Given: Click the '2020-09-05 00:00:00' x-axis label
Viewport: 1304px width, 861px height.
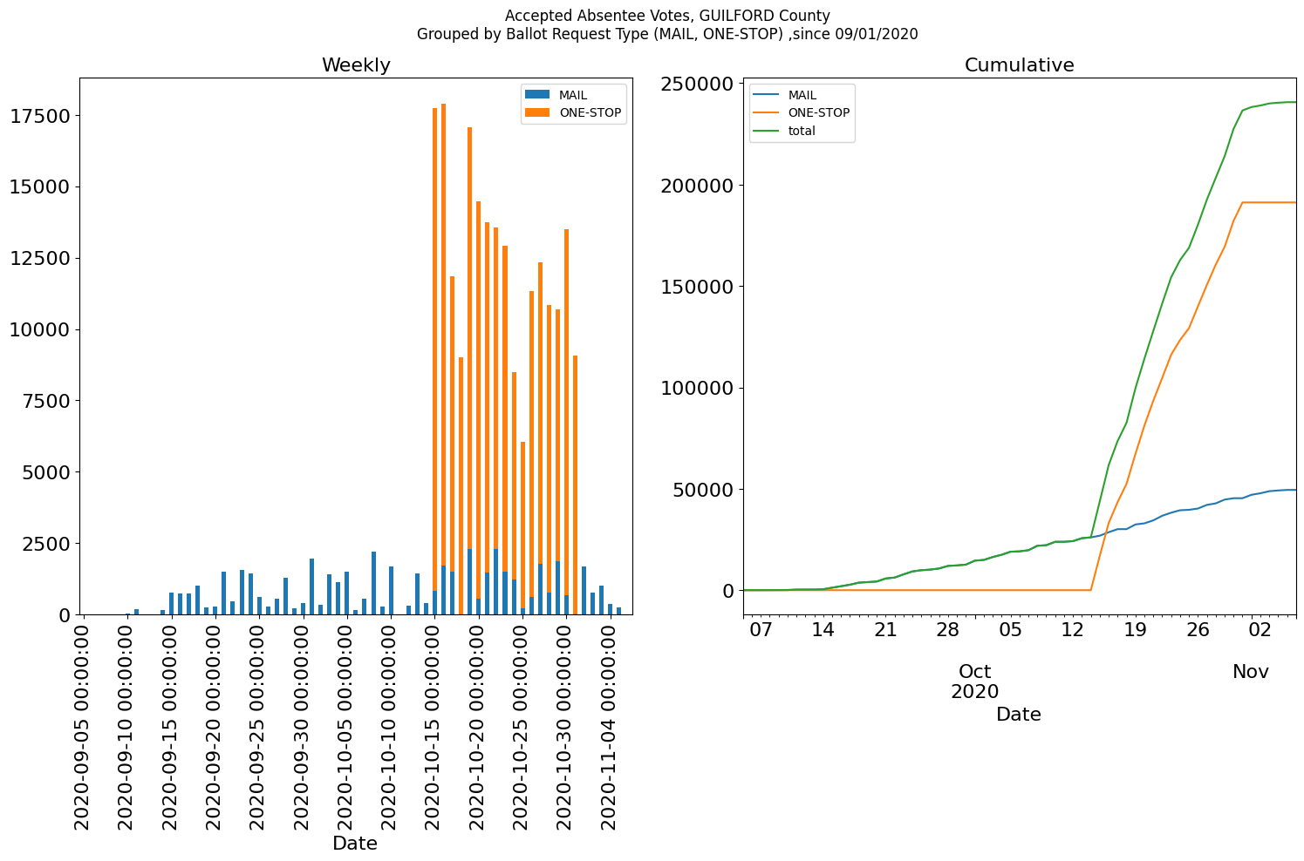Looking at the screenshot, I should (x=83, y=725).
